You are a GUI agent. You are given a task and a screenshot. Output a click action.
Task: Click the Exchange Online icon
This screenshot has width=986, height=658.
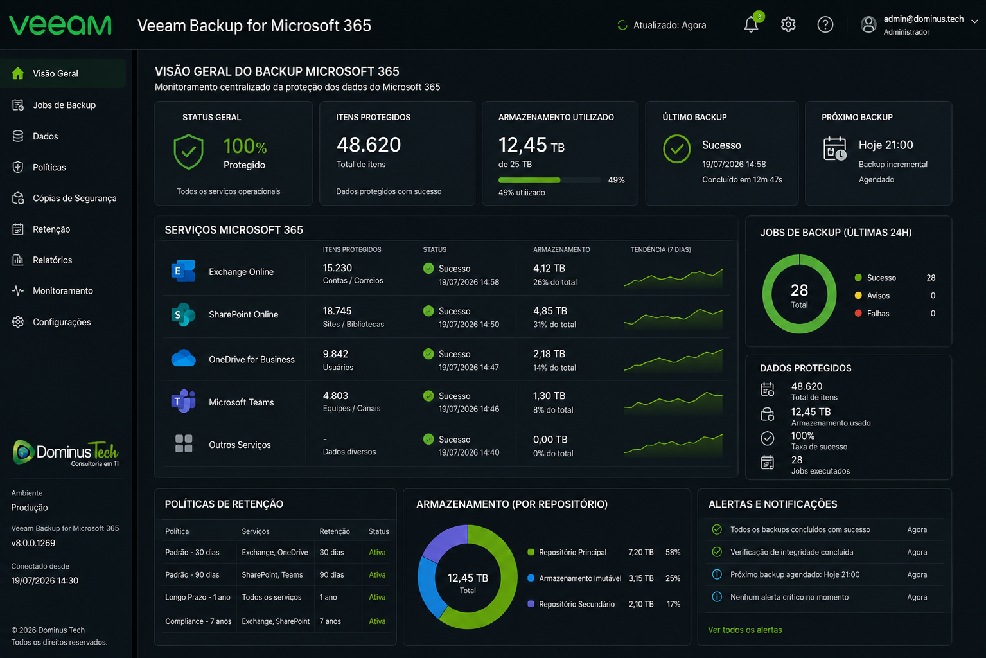point(183,271)
